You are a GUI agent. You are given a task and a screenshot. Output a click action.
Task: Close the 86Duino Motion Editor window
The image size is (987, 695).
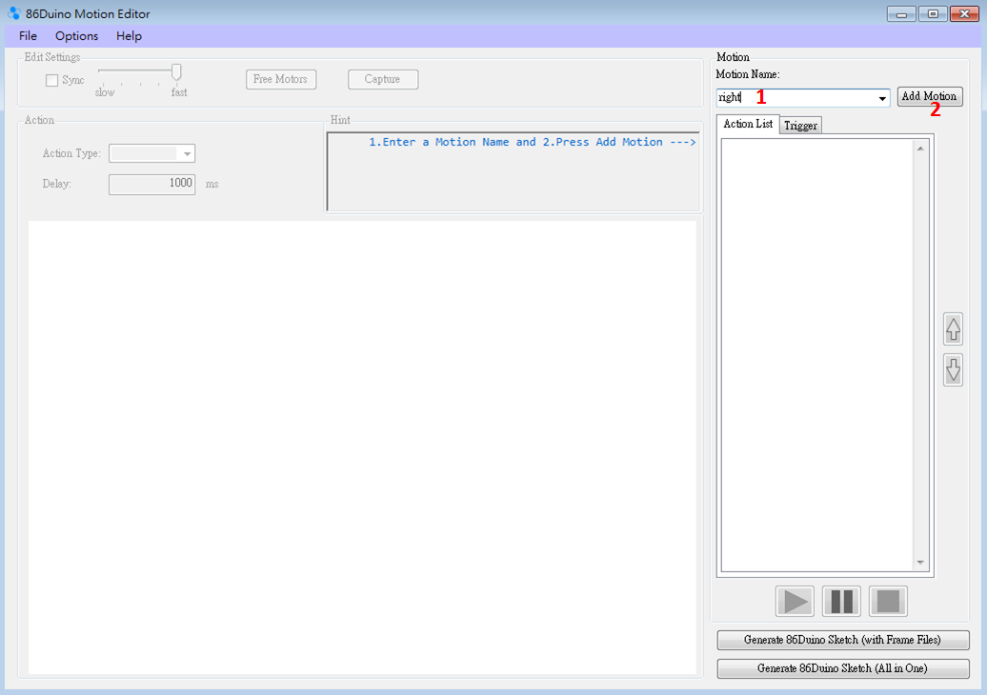point(964,14)
